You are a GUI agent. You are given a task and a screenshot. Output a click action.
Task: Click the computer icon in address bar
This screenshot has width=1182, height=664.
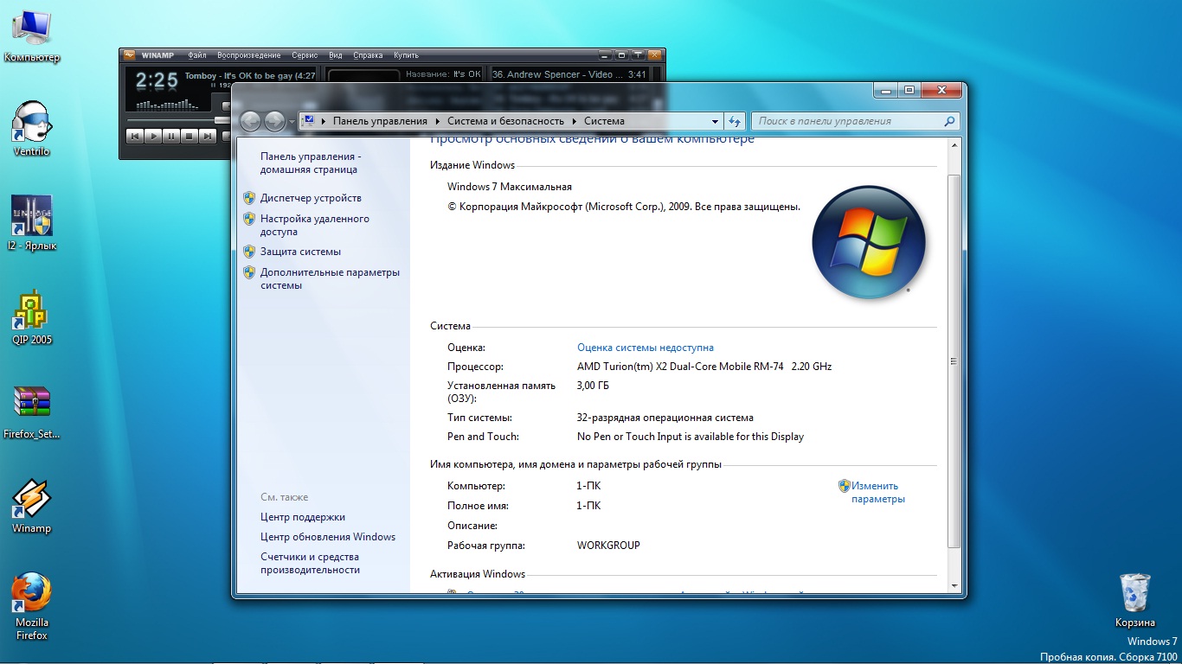309,121
